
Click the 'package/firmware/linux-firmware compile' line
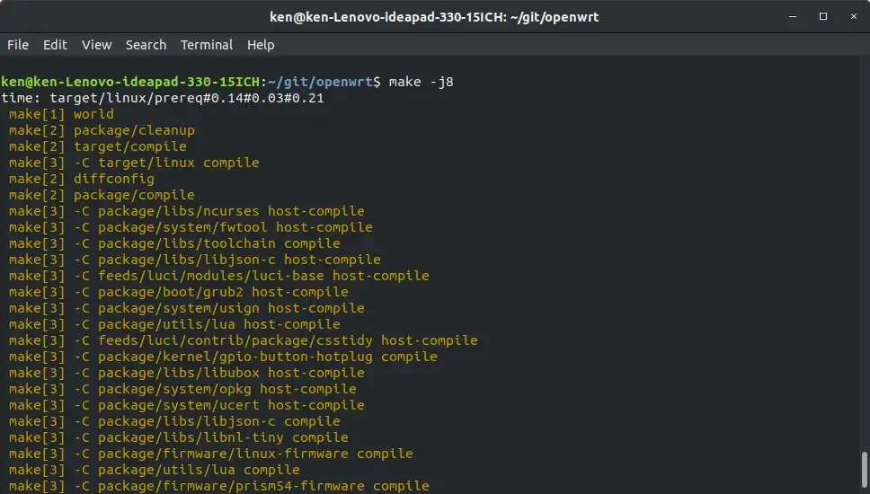coord(211,453)
